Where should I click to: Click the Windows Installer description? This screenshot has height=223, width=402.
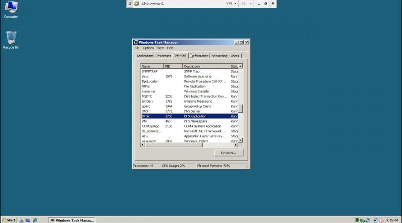point(196,91)
